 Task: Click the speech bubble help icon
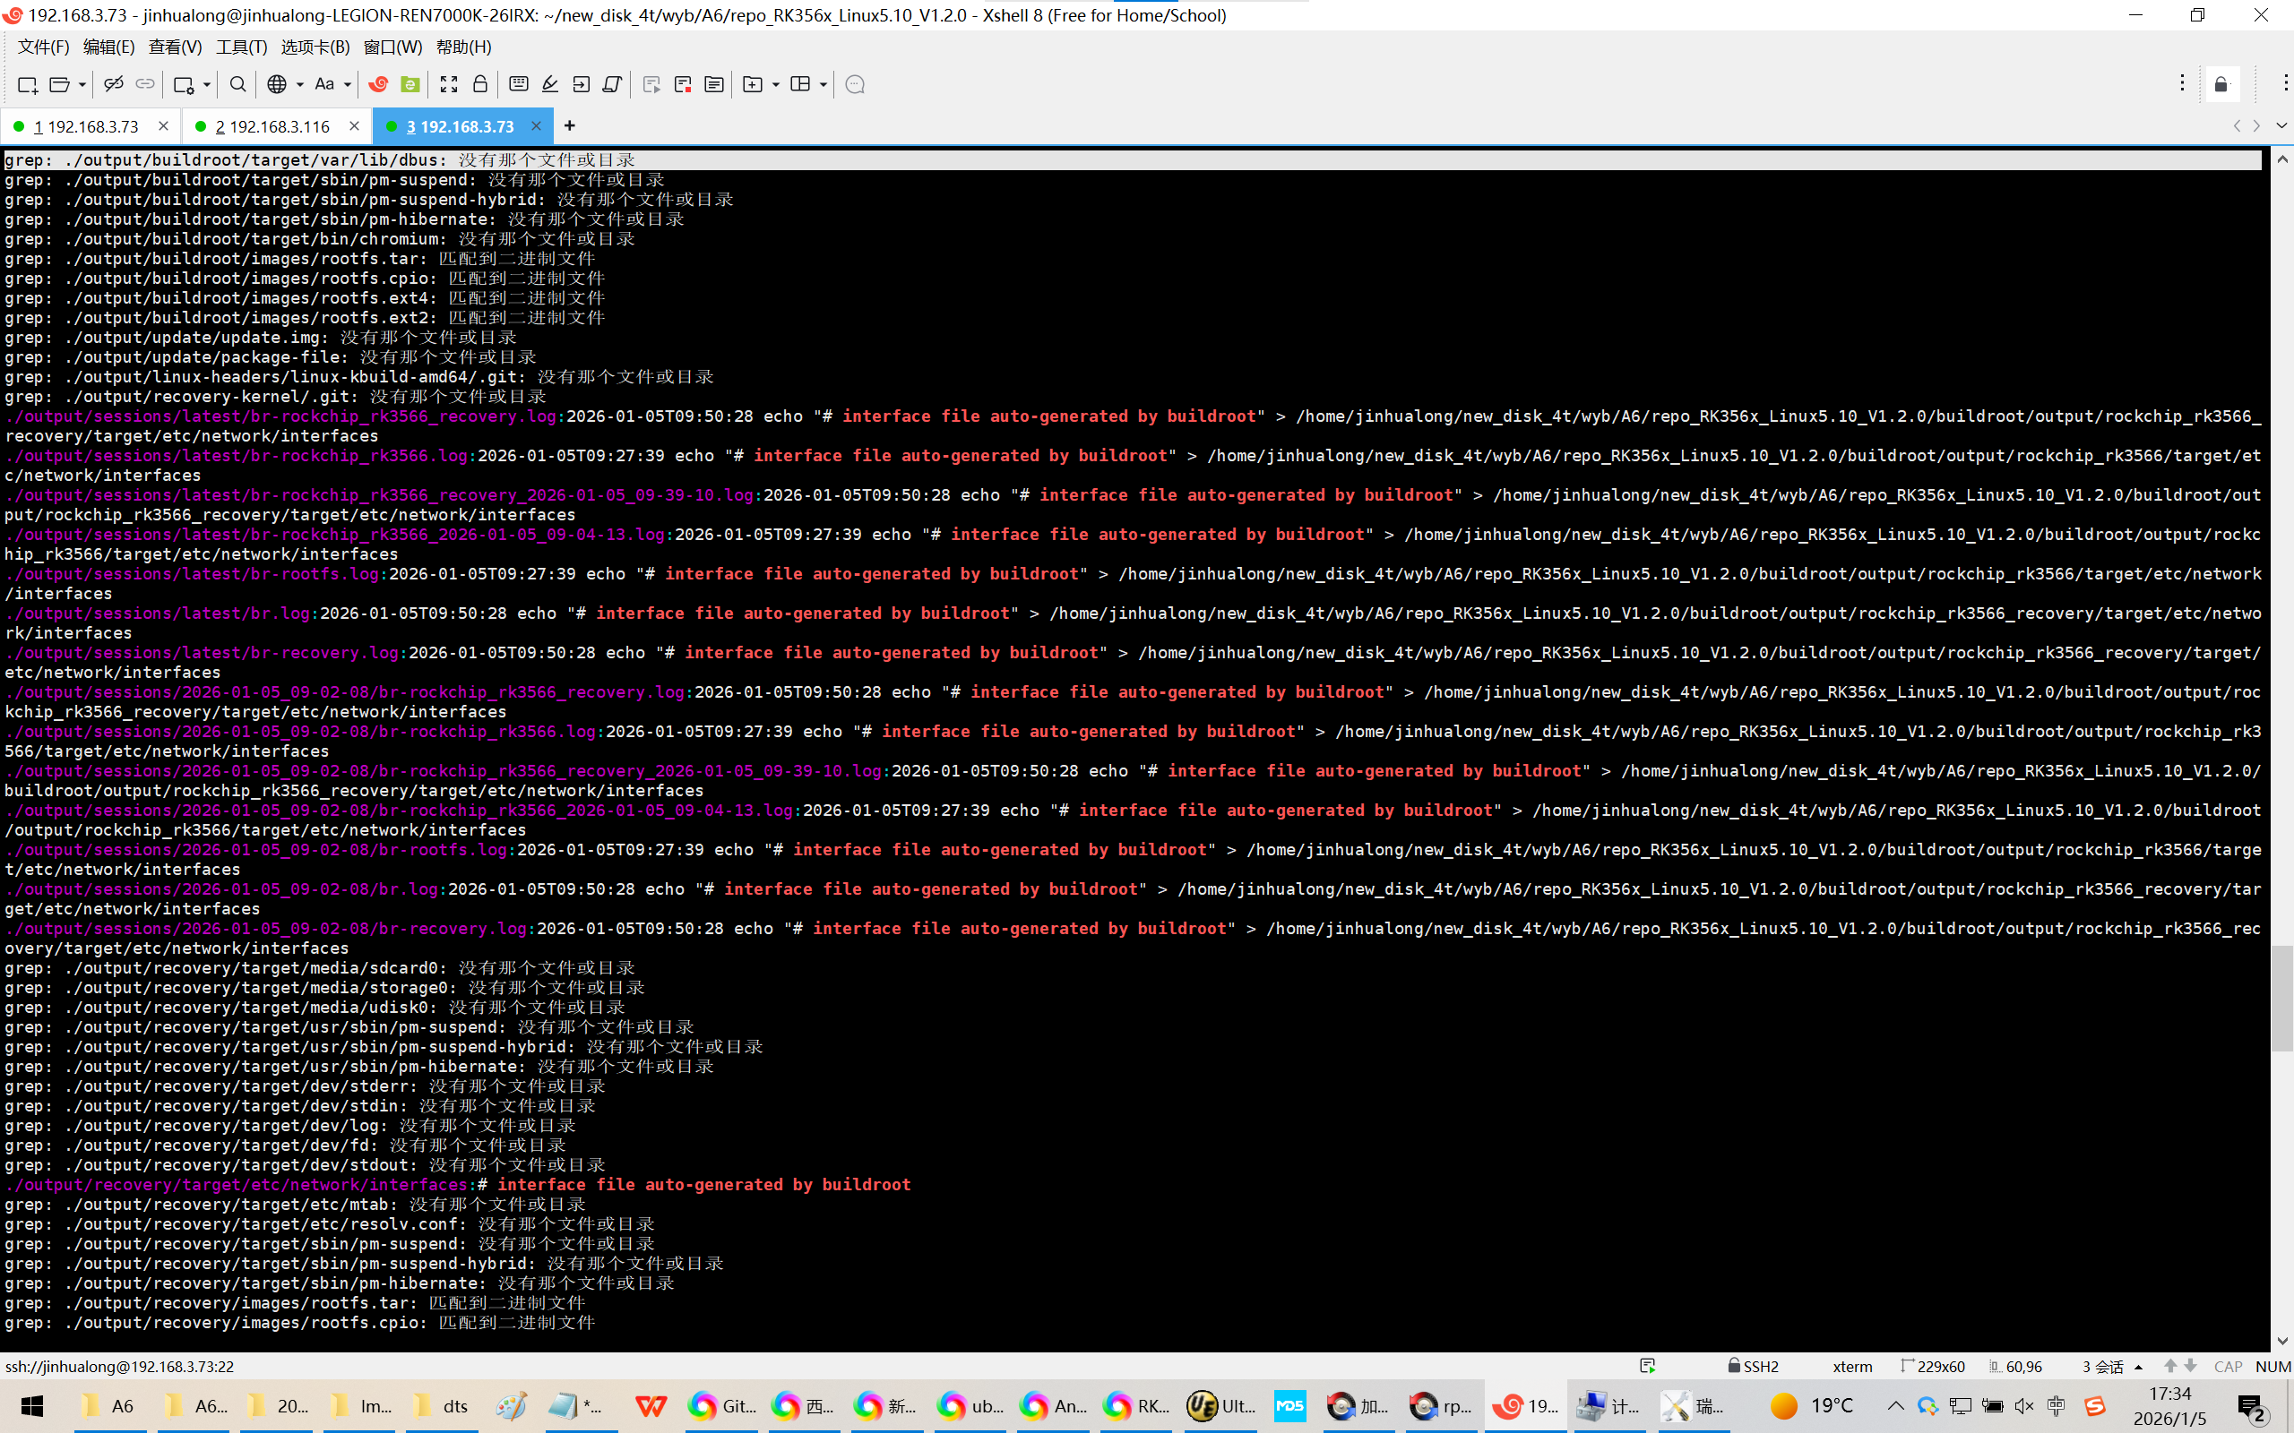pos(855,84)
